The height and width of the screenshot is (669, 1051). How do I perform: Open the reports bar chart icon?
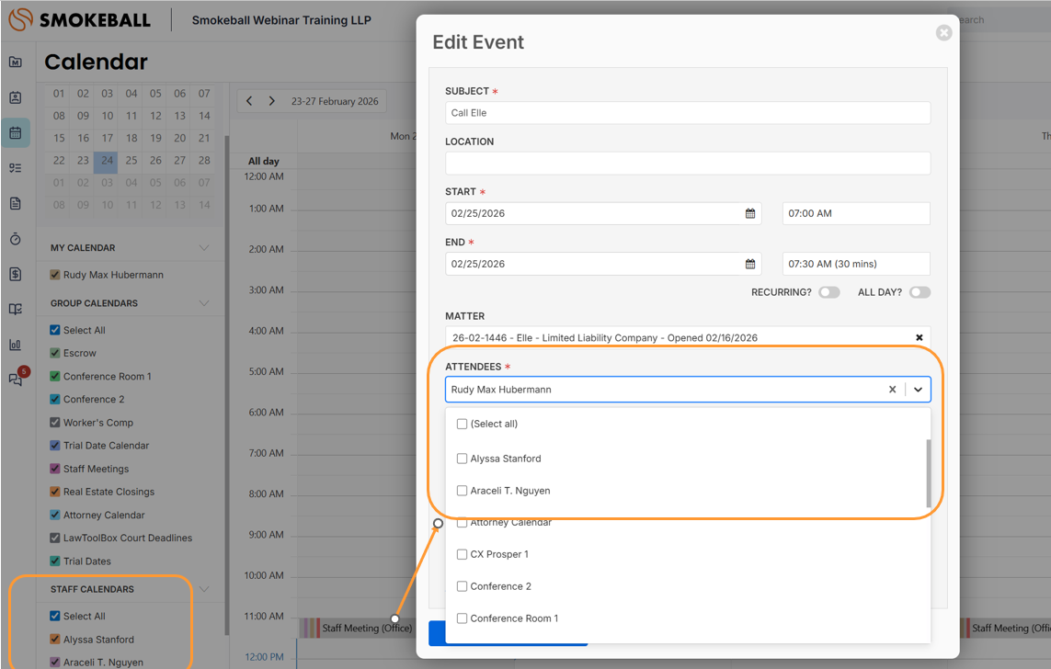click(x=16, y=345)
